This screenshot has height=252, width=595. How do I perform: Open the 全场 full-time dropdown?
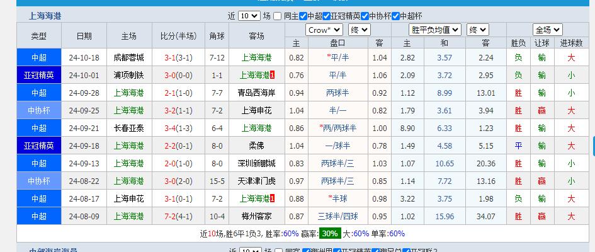547,30
